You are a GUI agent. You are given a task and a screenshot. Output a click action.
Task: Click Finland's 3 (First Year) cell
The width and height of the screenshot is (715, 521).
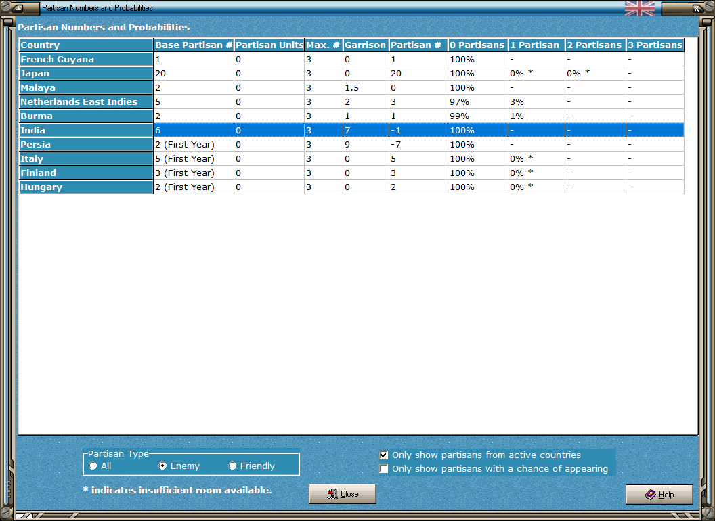point(194,173)
